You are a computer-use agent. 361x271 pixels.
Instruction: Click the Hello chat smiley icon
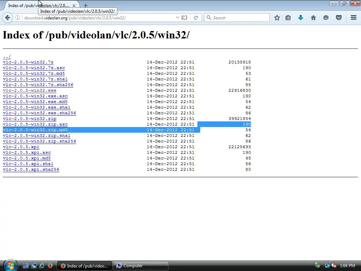[x=326, y=18]
